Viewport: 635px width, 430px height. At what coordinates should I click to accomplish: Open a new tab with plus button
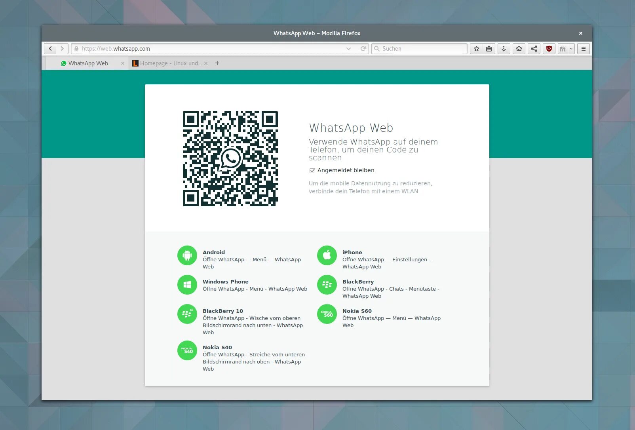coord(217,63)
